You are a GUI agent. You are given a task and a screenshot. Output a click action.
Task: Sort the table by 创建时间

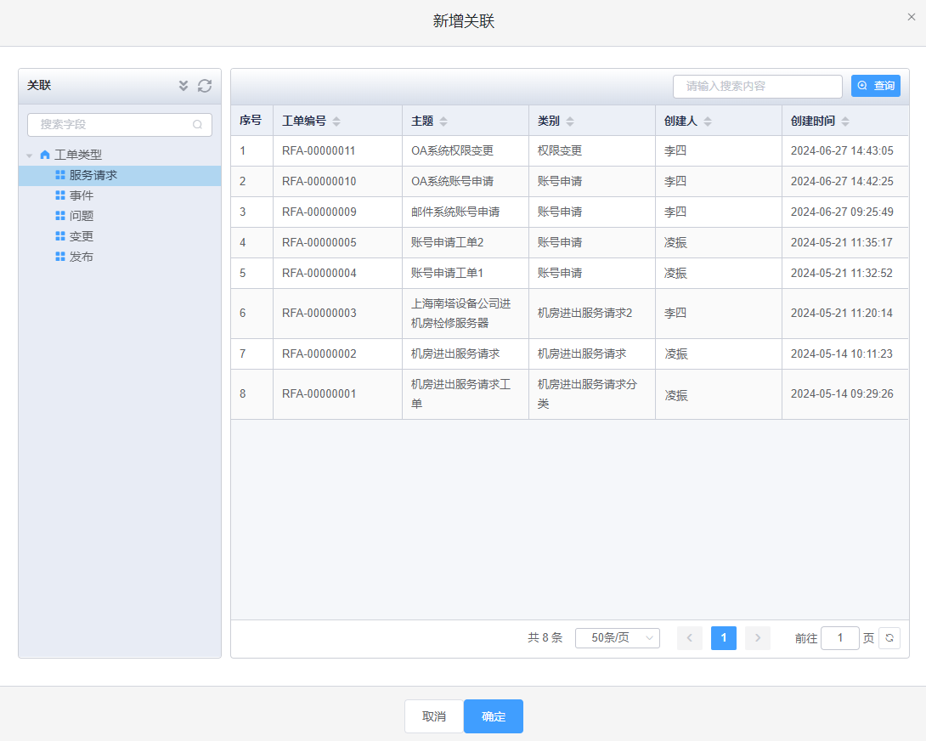click(x=845, y=122)
